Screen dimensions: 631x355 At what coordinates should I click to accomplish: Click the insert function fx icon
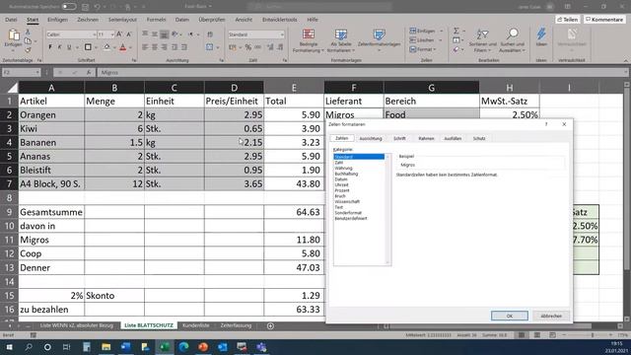click(x=89, y=72)
